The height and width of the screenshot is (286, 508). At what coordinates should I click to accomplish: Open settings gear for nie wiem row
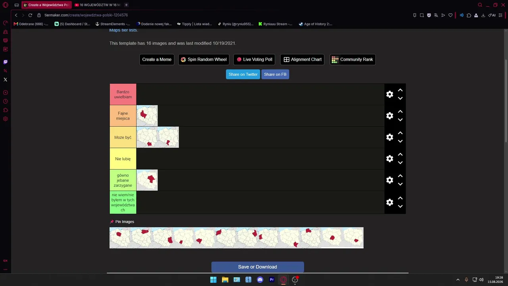pos(390,202)
